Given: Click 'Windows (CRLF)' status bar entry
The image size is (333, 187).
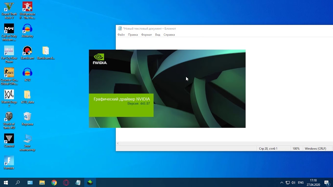Looking at the screenshot, I should click(x=315, y=149).
